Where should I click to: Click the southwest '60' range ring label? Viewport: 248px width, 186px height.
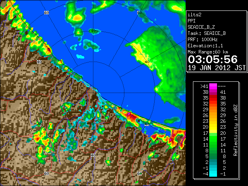point(46,173)
